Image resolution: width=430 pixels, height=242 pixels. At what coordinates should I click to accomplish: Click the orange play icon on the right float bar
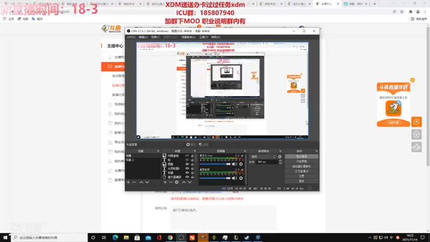[x=416, y=122]
